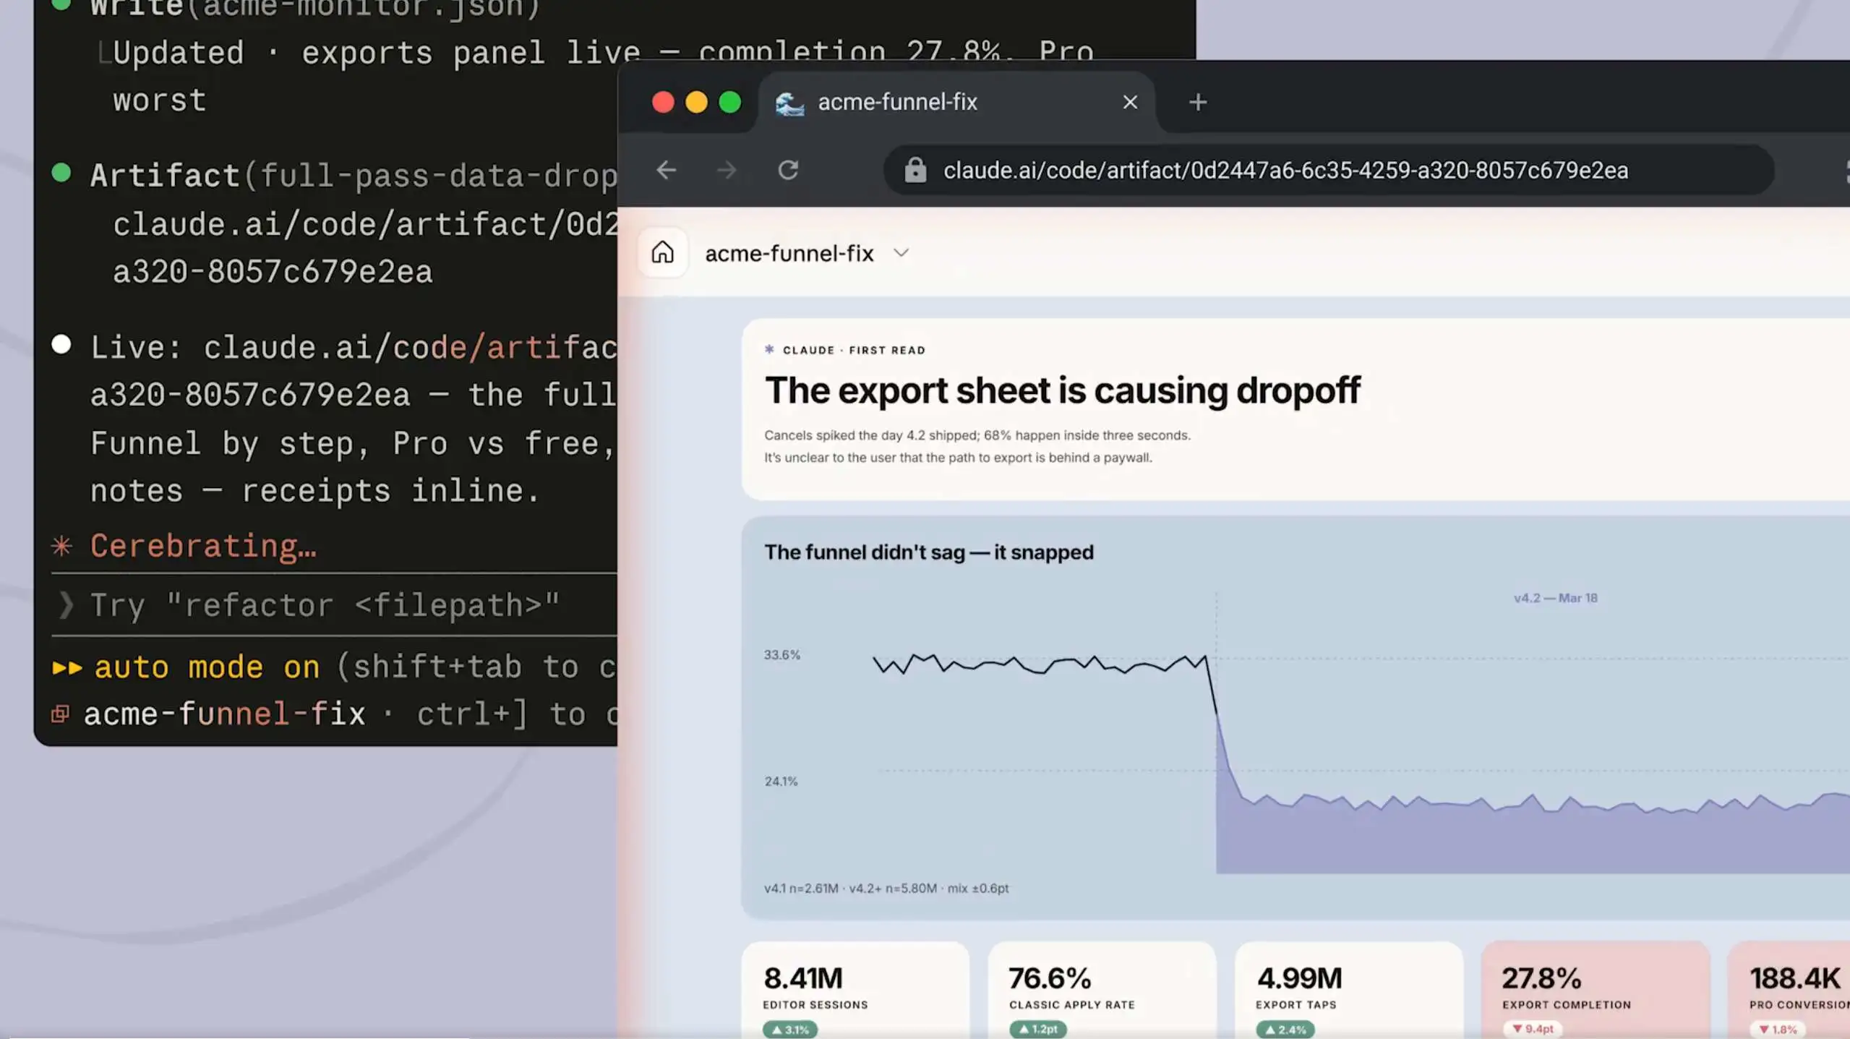This screenshot has width=1850, height=1039.
Task: Click the Claude asterisk icon beside FIRST READ
Action: (769, 349)
